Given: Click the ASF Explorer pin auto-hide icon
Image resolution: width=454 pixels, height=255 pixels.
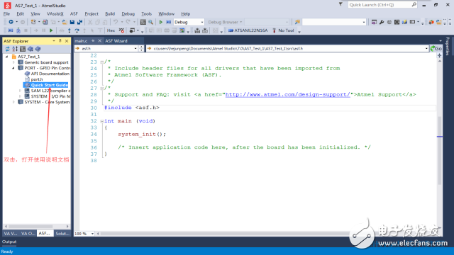Looking at the screenshot, I should point(60,41).
